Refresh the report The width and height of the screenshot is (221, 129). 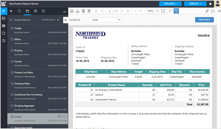(x=170, y=11)
